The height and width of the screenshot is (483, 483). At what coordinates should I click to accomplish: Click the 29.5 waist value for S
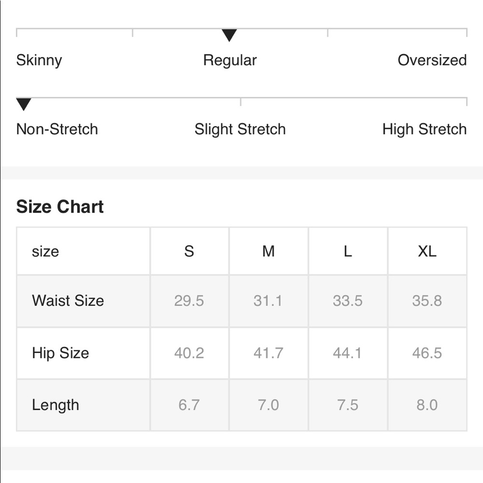tap(189, 301)
